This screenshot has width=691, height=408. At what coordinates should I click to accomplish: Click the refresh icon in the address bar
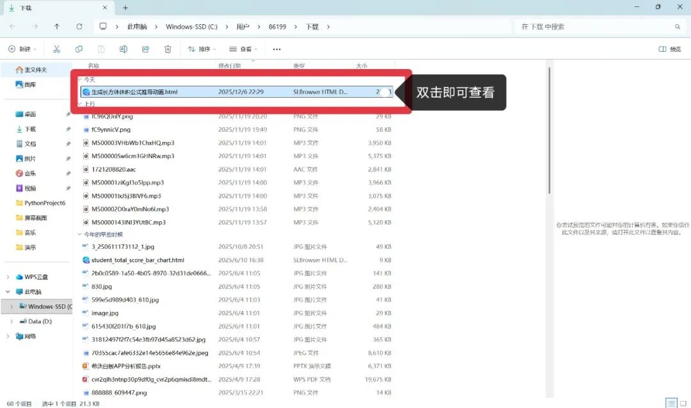click(x=78, y=26)
